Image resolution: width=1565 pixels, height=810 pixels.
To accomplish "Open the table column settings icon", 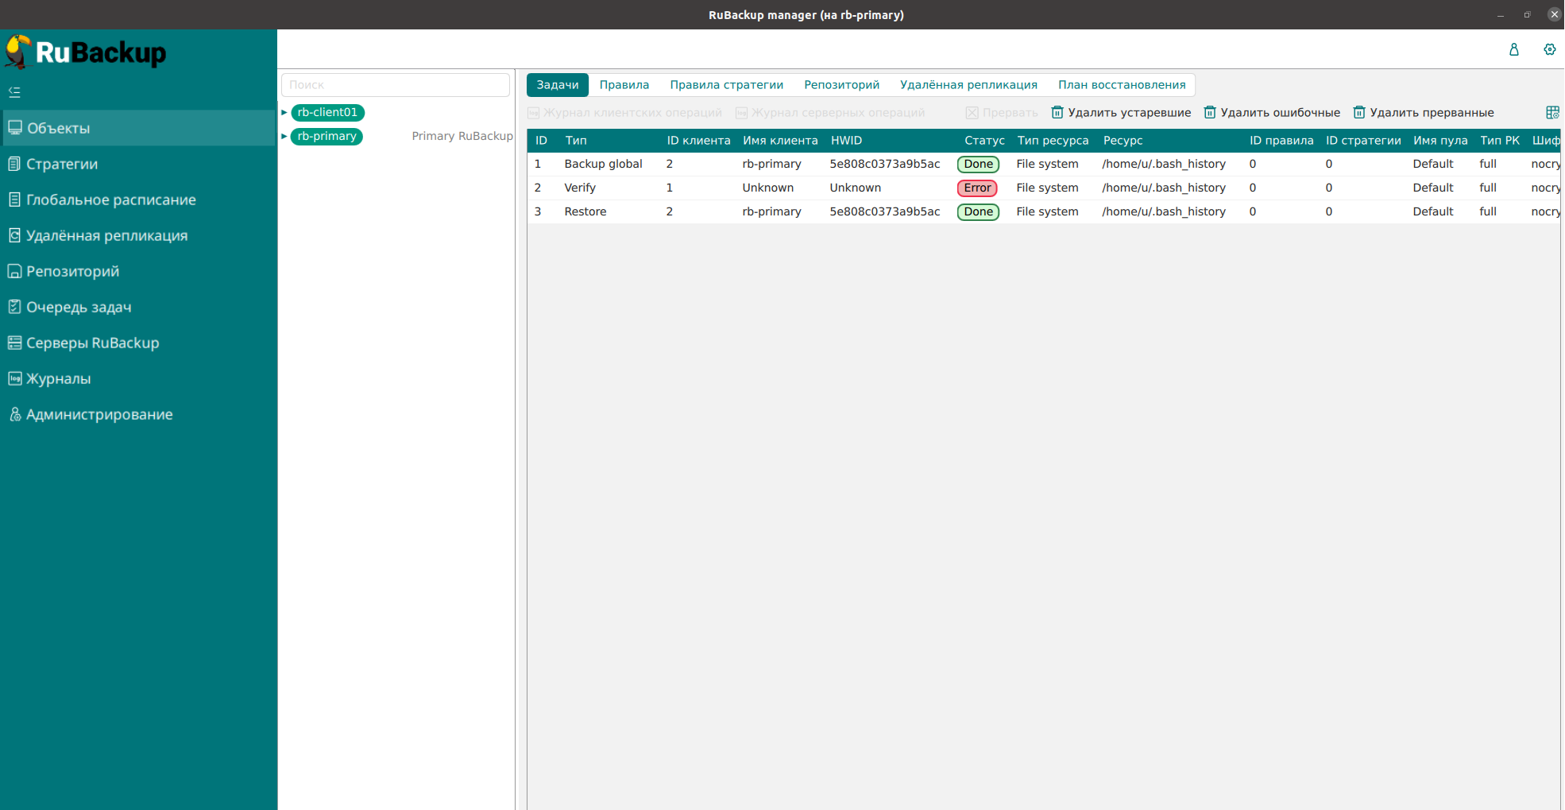I will coord(1552,113).
